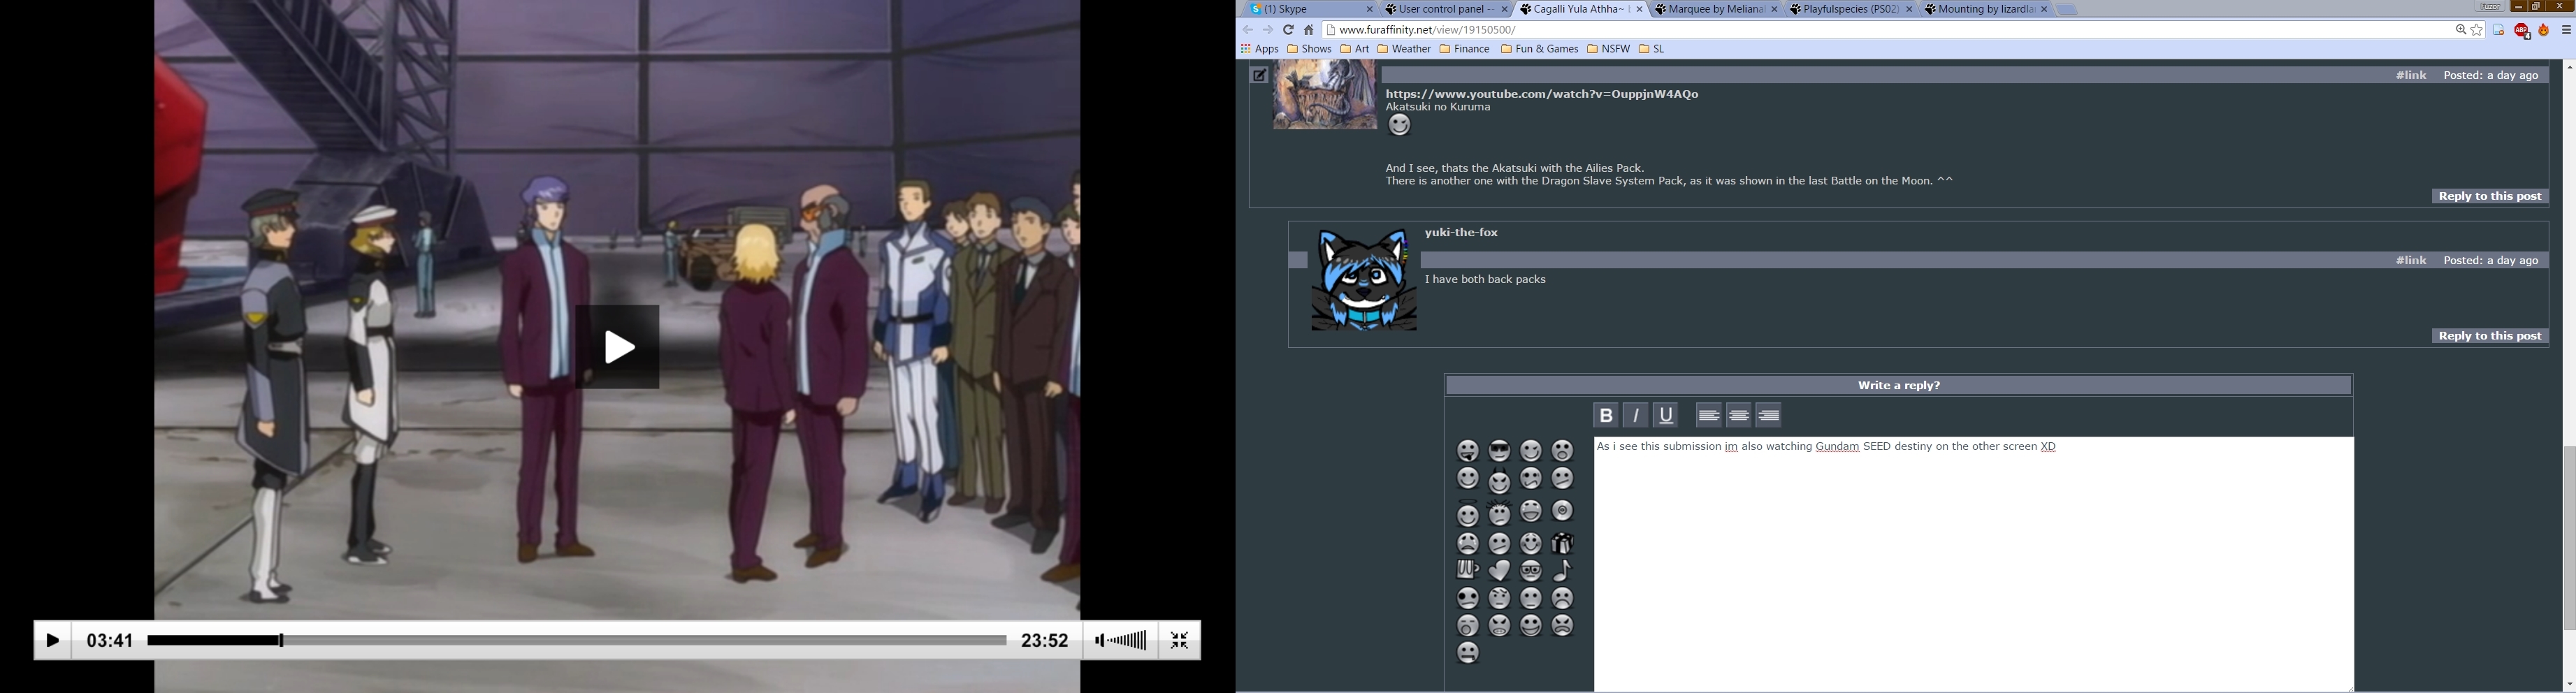
Task: Open the Apps shortcut in bookmarks bar
Action: click(1260, 49)
